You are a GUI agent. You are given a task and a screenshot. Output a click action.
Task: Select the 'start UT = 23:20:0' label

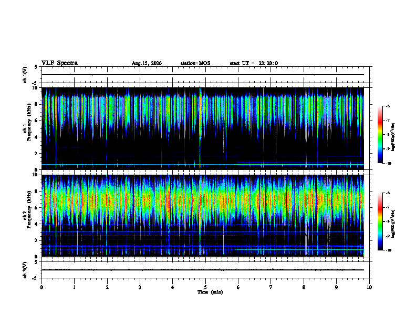254,63
